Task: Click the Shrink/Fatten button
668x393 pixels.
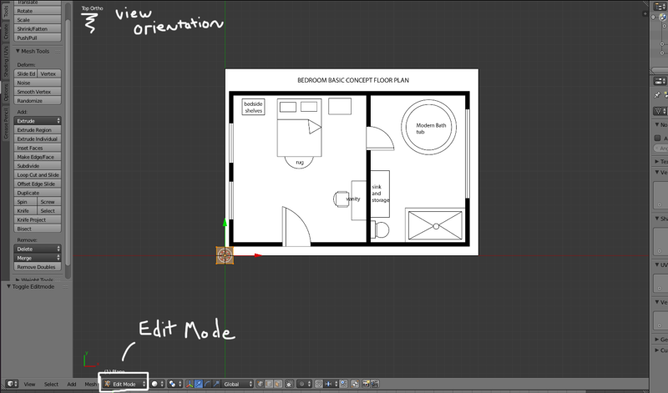Action: point(38,29)
